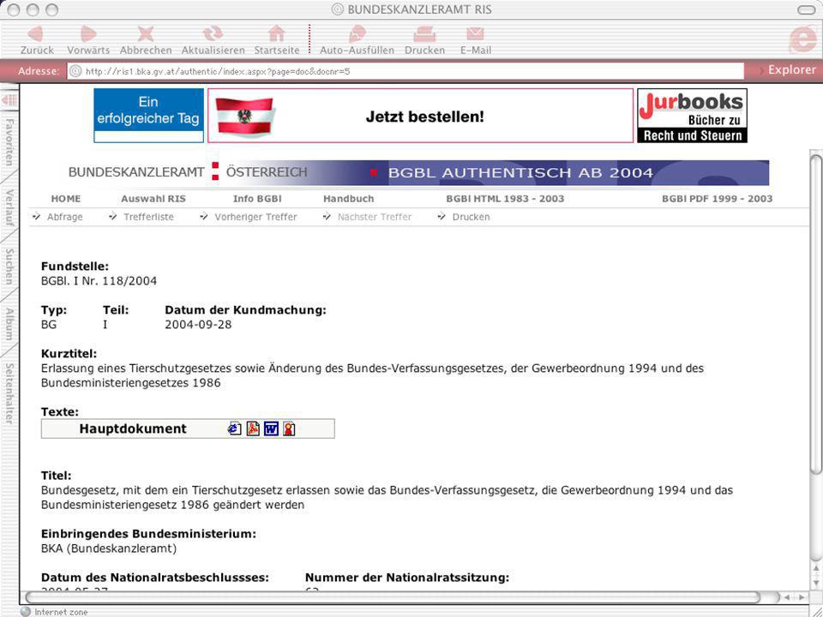Viewport: 823px width, 617px height.
Task: Open BGBl HTML 1983 - 2003
Action: click(x=505, y=199)
